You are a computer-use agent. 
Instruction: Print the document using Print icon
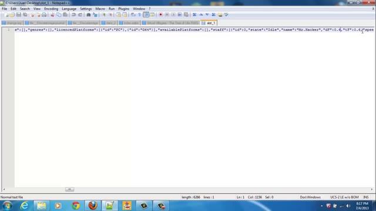(45, 15)
